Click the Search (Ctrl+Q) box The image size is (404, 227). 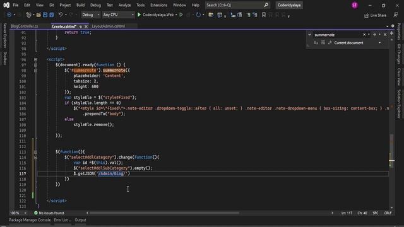[x=237, y=5]
